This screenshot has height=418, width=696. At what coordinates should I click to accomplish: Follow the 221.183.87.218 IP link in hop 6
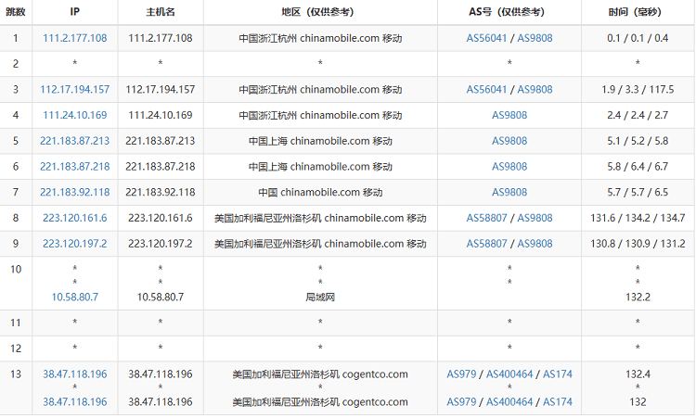point(74,167)
